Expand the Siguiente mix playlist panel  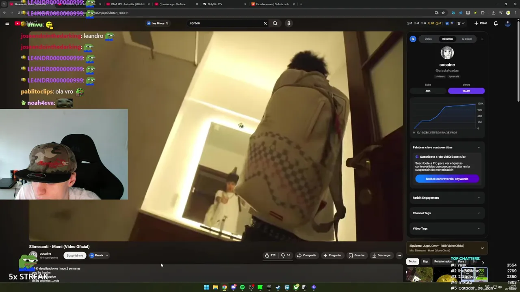[482, 248]
